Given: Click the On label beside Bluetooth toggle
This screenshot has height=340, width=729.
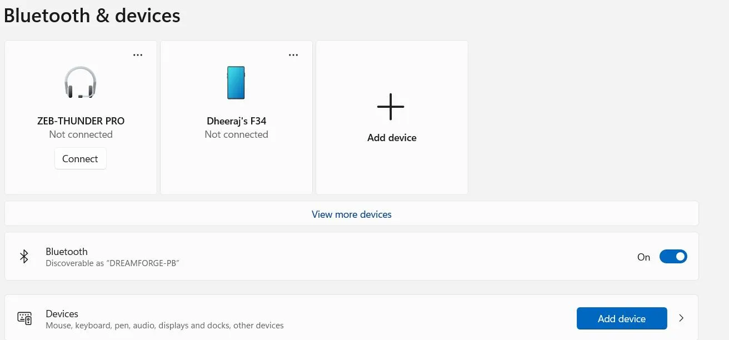Looking at the screenshot, I should 643,257.
